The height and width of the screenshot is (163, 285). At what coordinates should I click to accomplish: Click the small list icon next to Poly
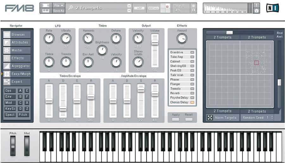click(x=193, y=10)
